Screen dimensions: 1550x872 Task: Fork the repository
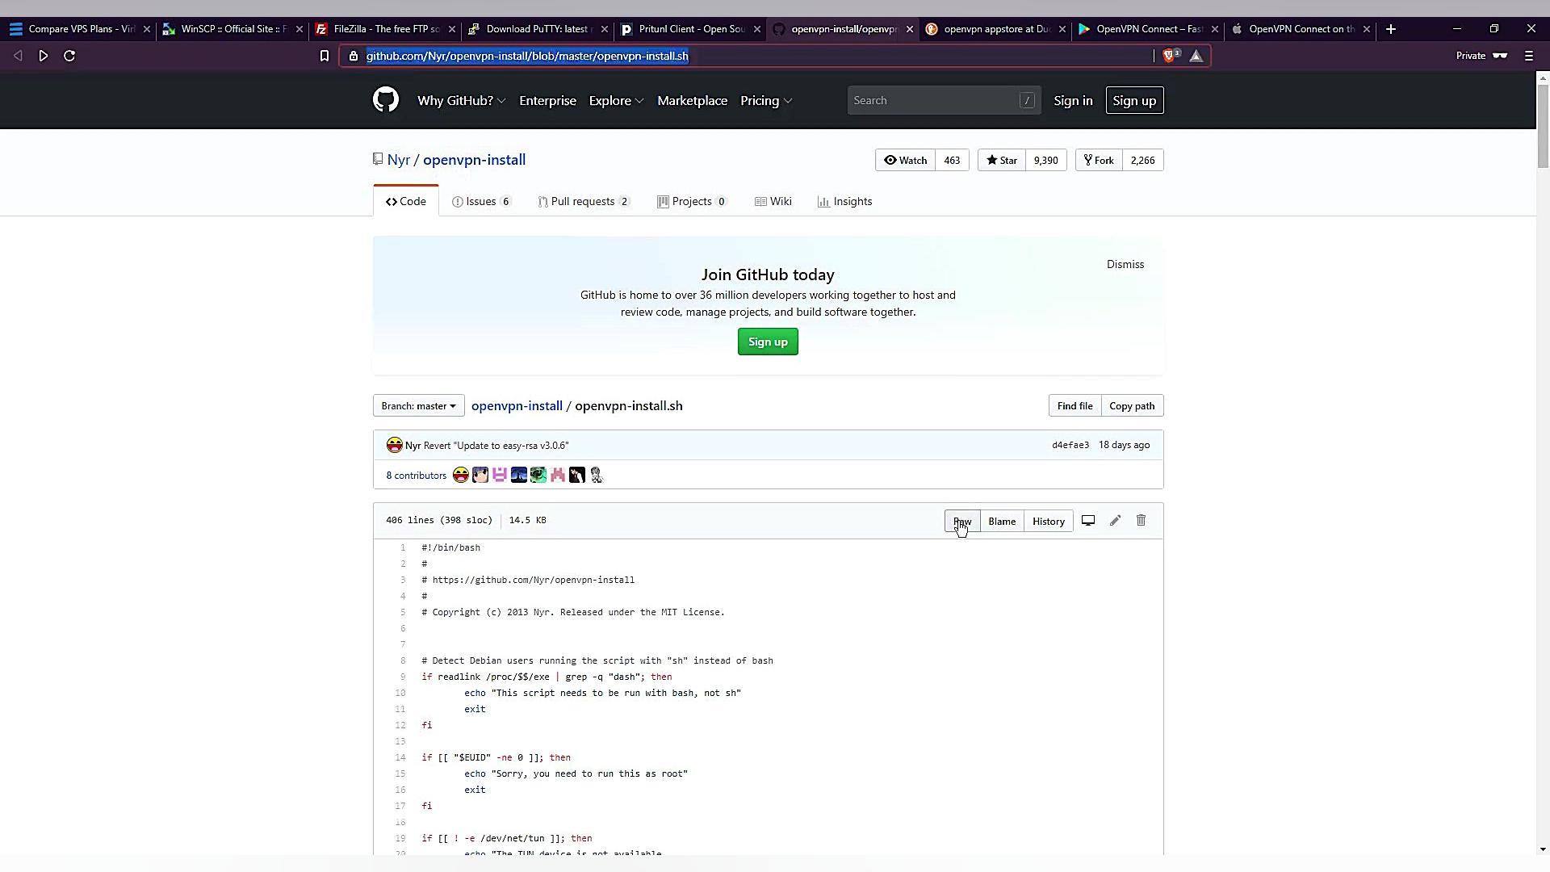(x=1098, y=160)
